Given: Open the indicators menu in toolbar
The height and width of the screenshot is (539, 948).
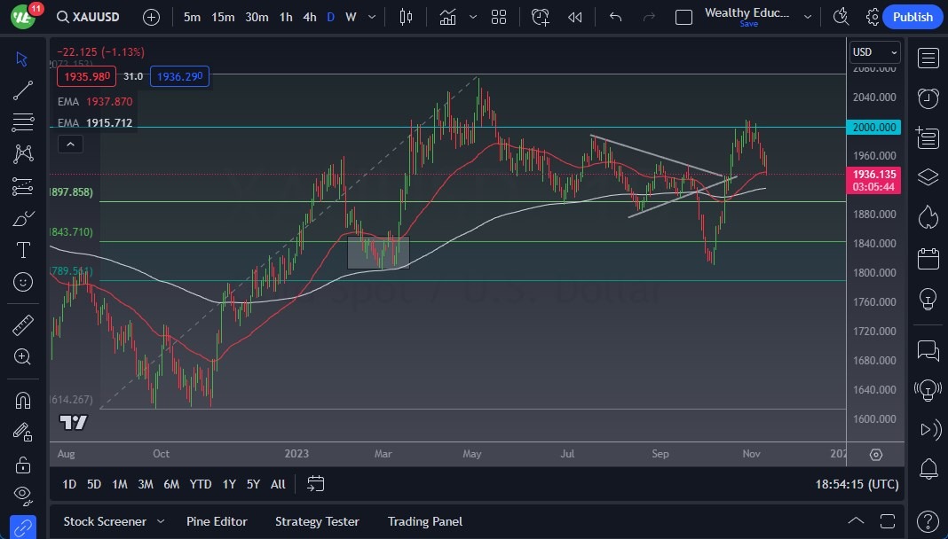Looking at the screenshot, I should (447, 17).
